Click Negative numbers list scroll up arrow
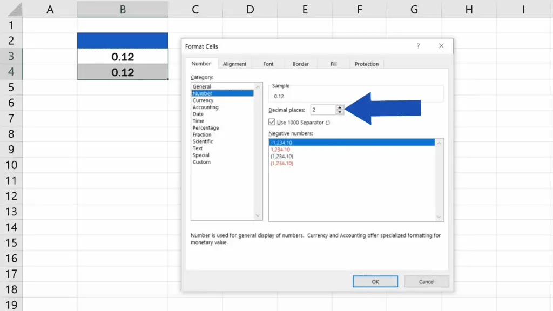Screen dimensions: 553x311 point(439,143)
